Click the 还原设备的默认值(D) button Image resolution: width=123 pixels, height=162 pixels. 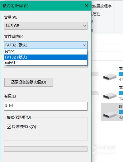pyautogui.click(x=29, y=82)
